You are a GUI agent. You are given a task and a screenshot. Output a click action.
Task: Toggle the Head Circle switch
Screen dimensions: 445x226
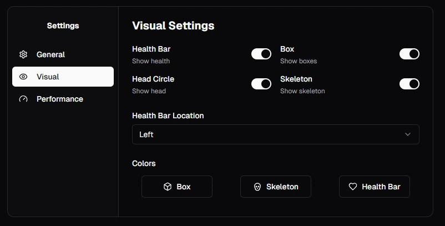tap(261, 84)
